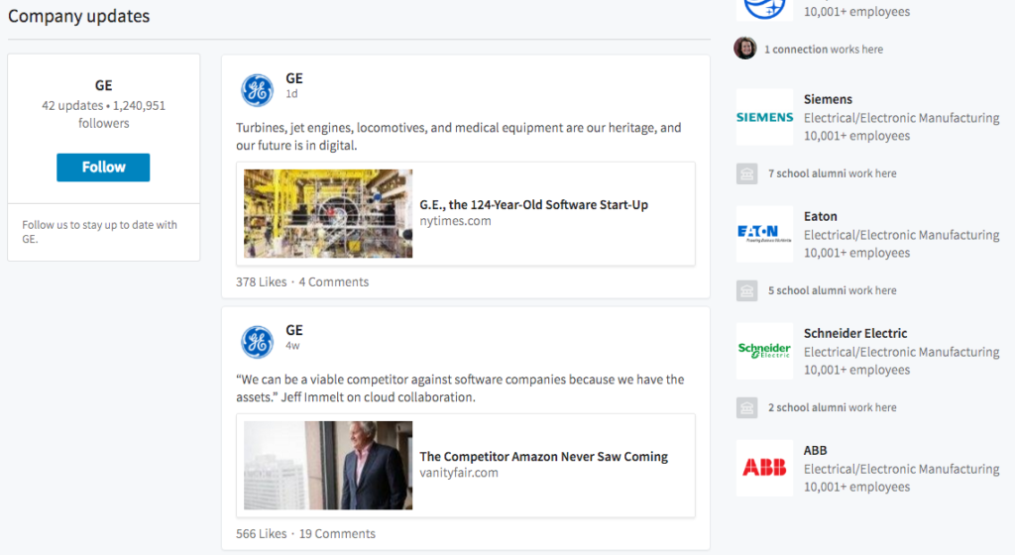Viewport: 1015px width, 555px height.
Task: Click the Company updates heading
Action: 78,16
